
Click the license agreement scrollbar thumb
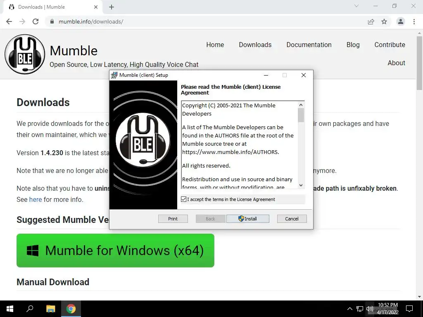301,115
